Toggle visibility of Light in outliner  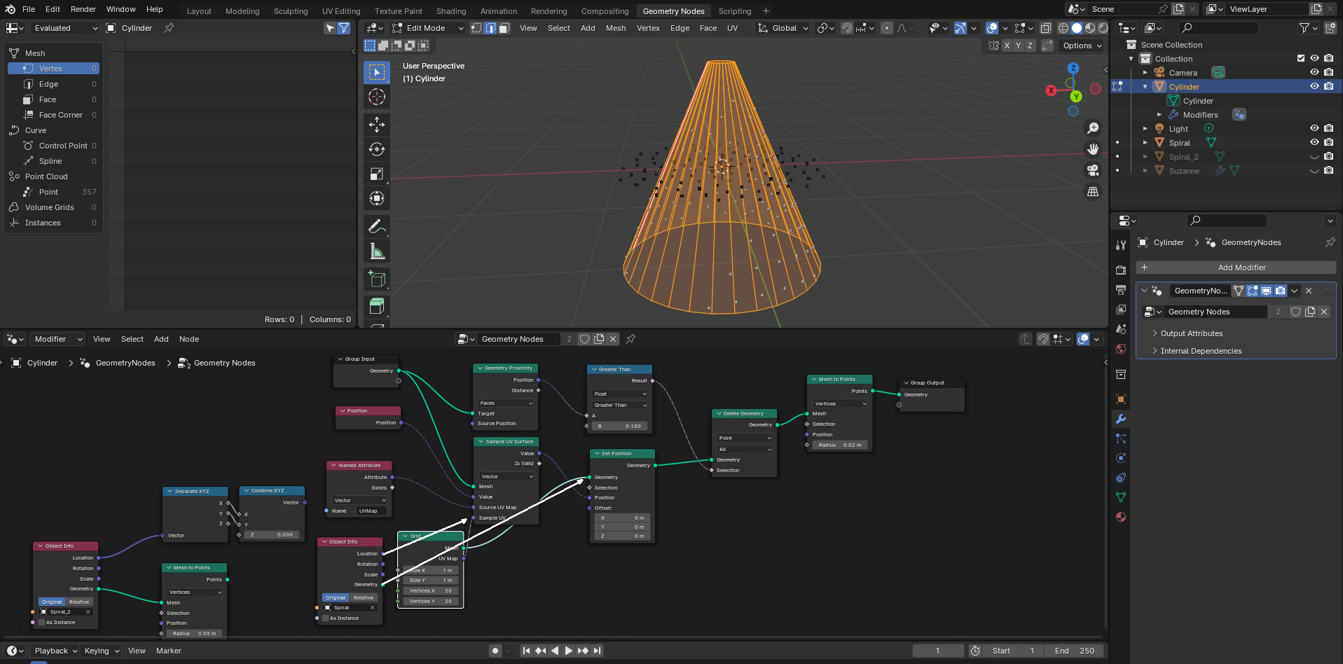coord(1314,129)
